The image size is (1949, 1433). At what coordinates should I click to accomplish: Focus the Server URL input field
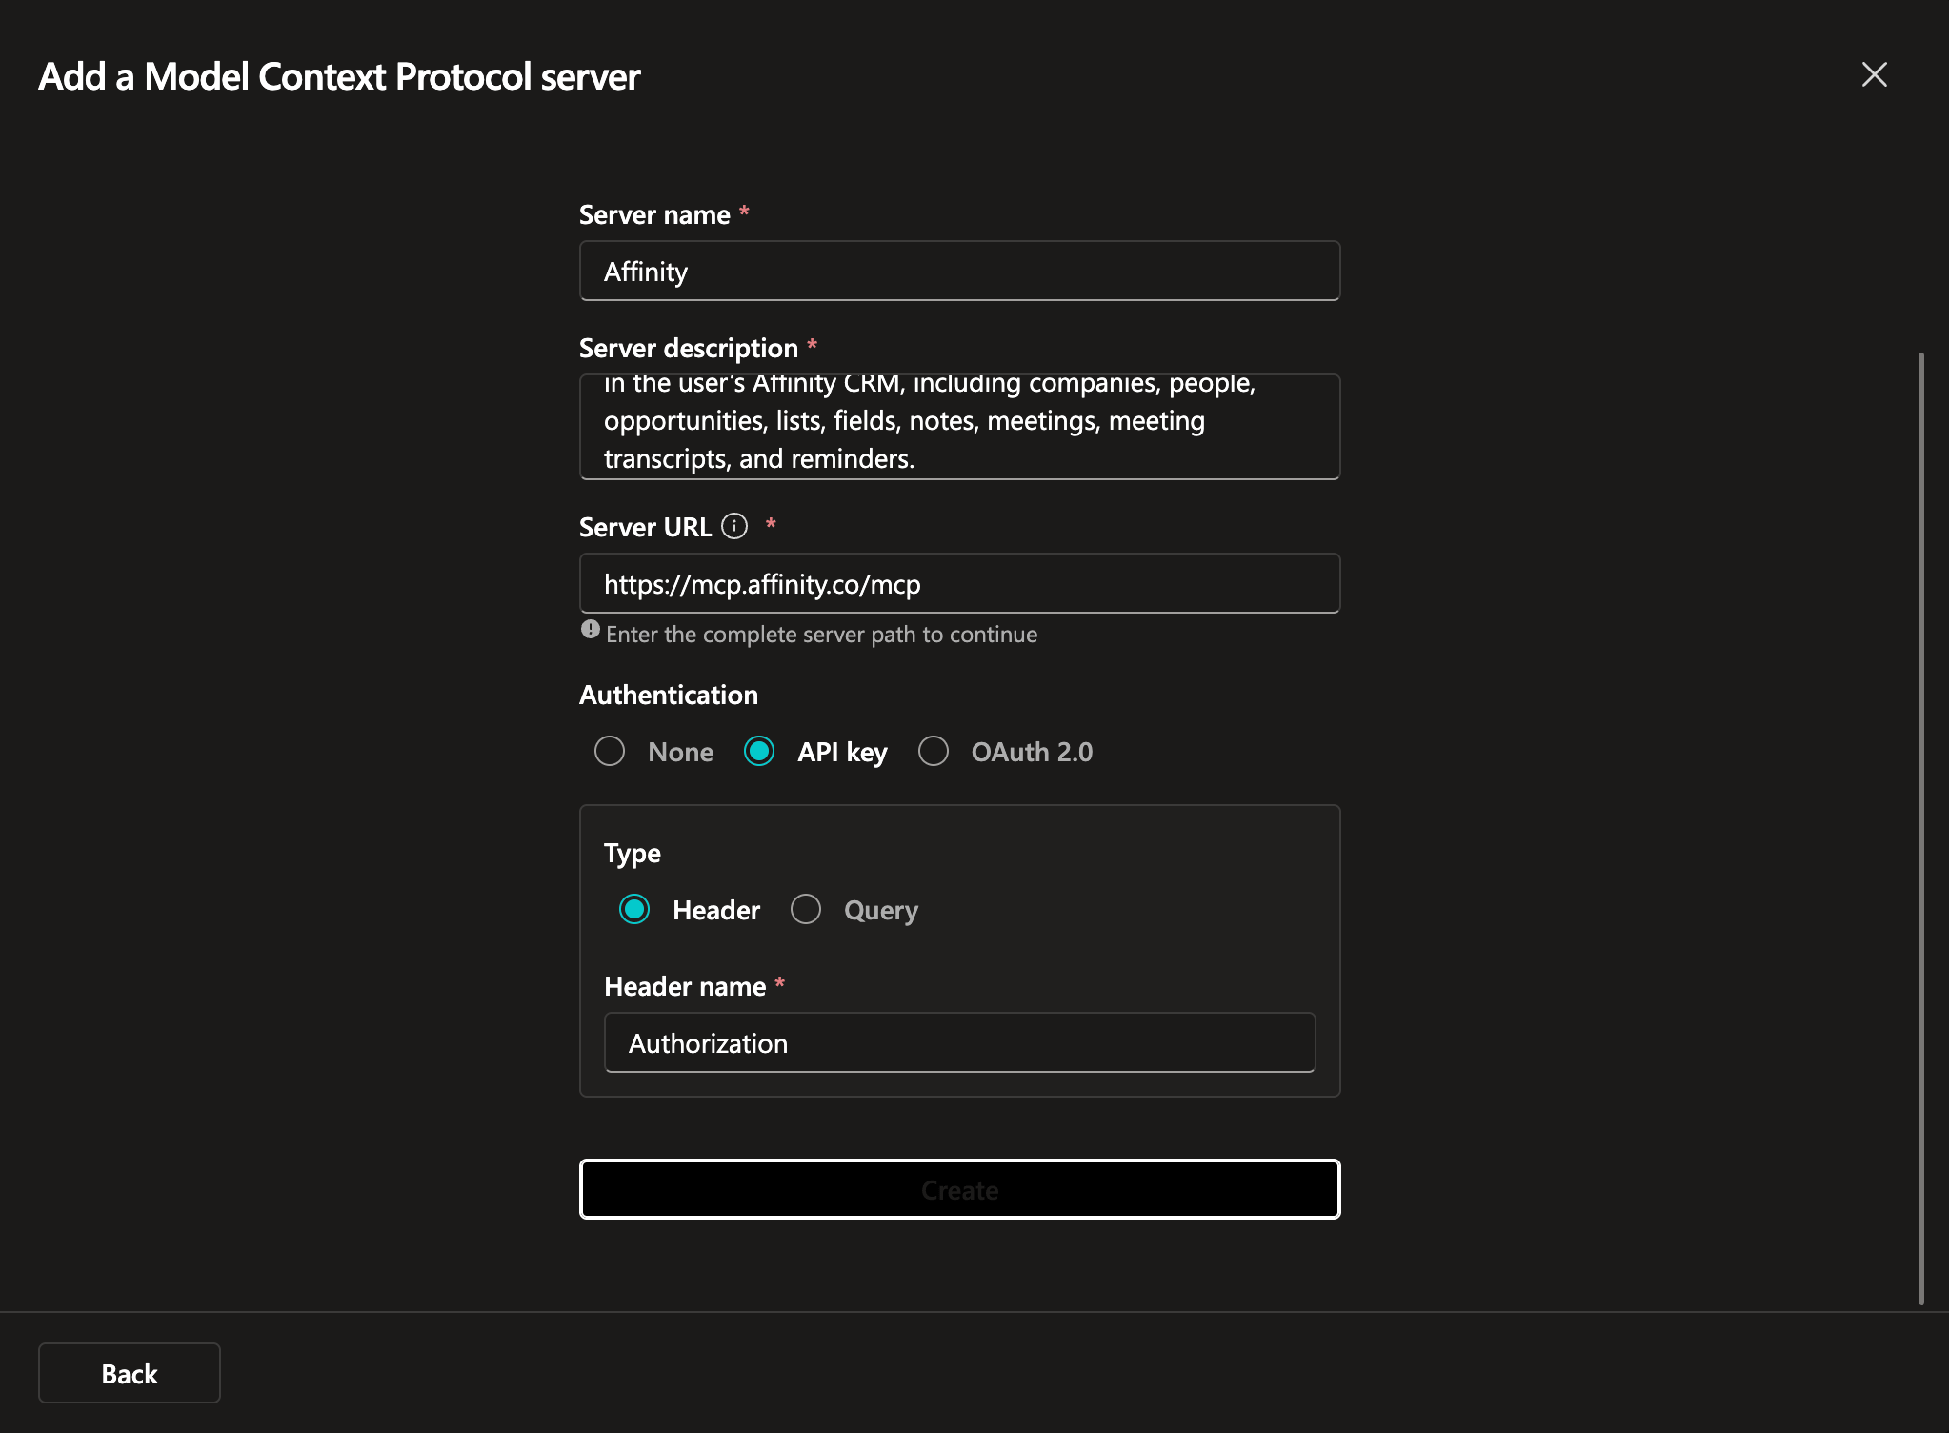pos(960,583)
